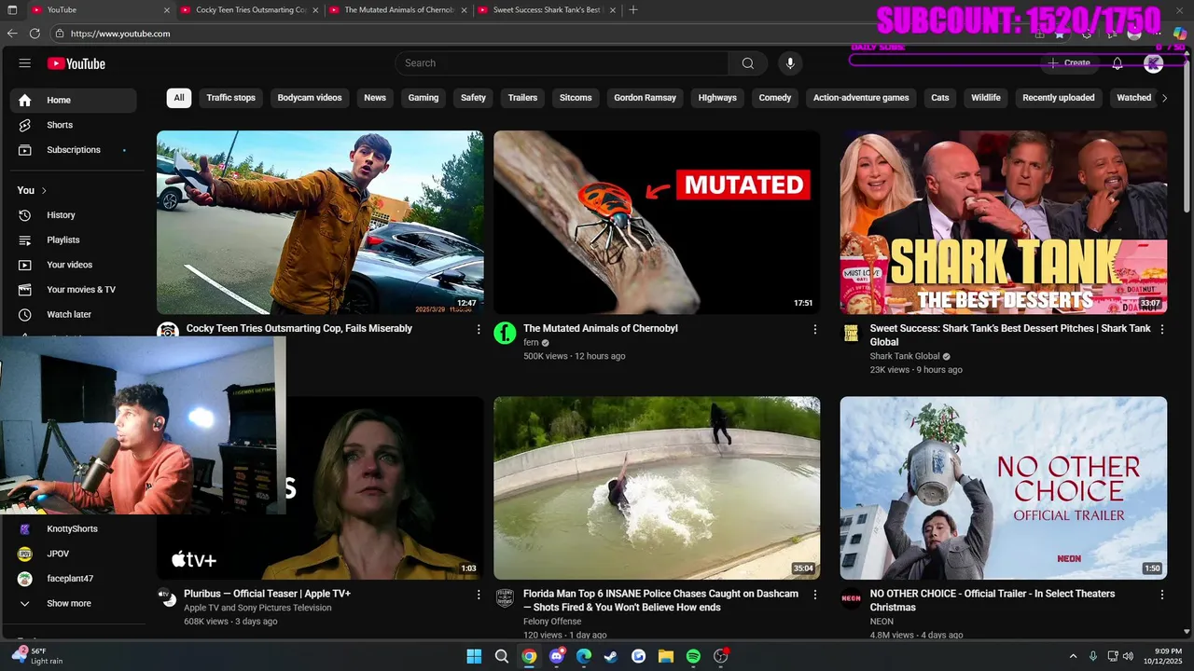Open a new browser tab
Viewport: 1194px width, 671px height.
pos(633,9)
